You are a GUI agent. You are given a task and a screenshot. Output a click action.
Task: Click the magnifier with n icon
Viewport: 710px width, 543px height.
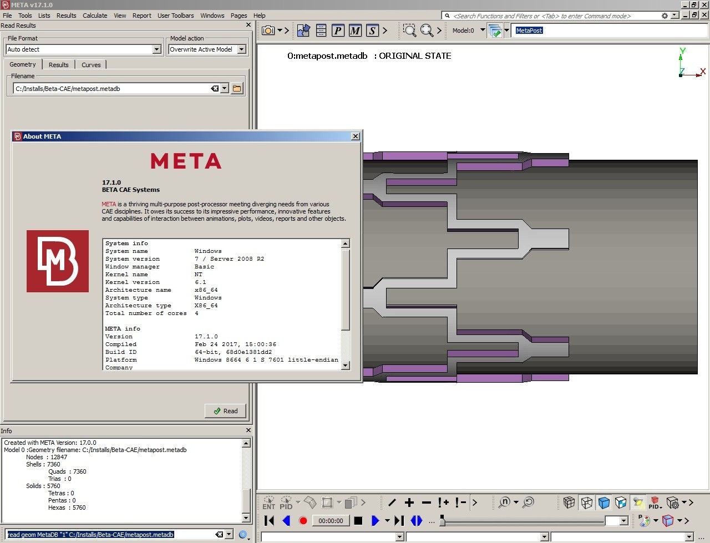pyautogui.click(x=504, y=503)
